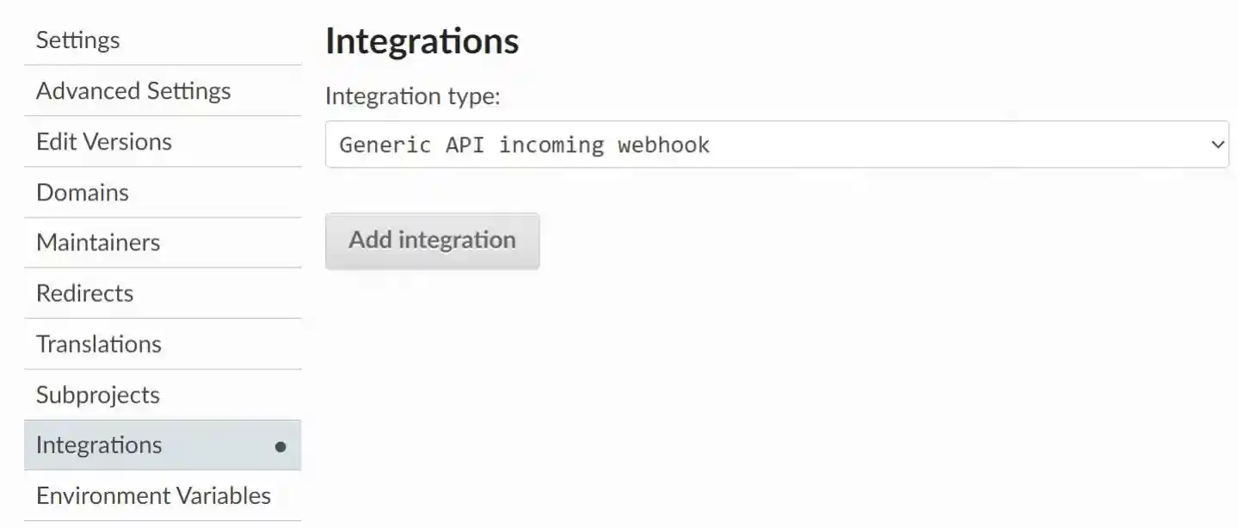Click the Integrations page heading
The image size is (1238, 528).
pyautogui.click(x=422, y=40)
